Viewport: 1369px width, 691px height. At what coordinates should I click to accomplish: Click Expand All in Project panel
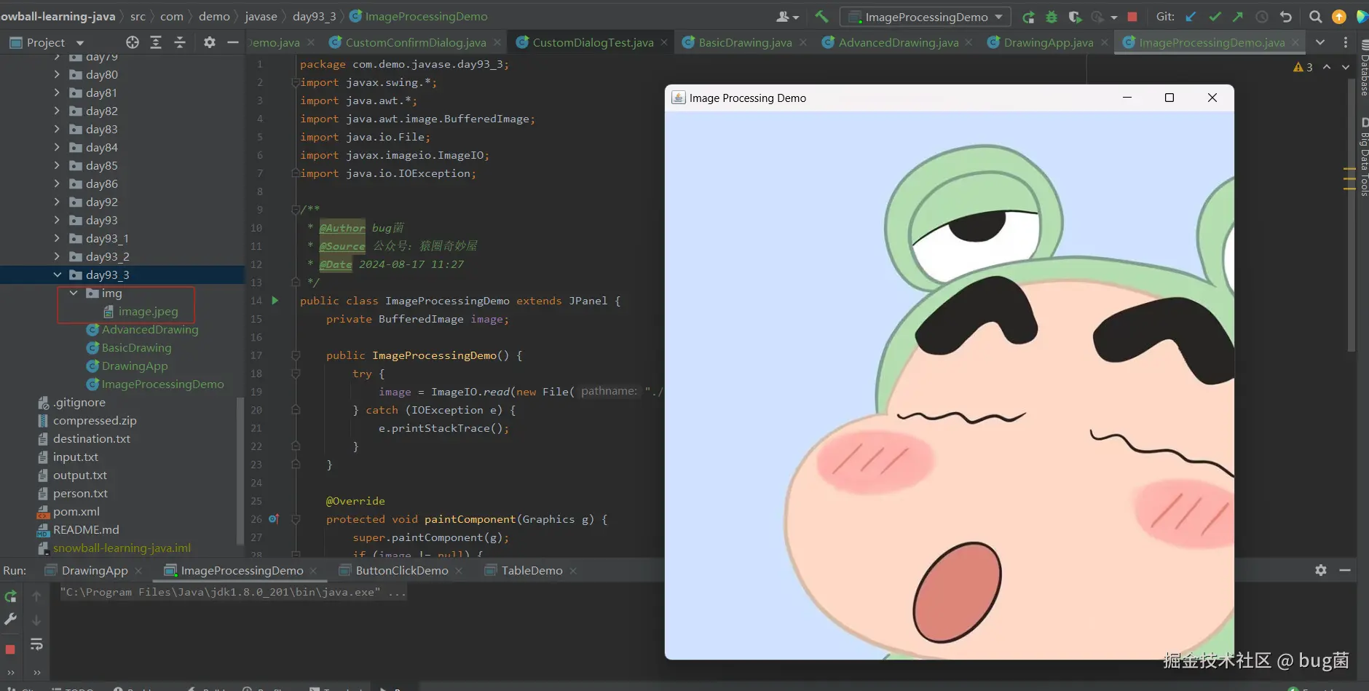click(x=156, y=42)
